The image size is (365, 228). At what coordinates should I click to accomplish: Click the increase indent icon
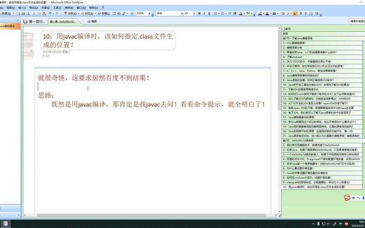coord(235,14)
